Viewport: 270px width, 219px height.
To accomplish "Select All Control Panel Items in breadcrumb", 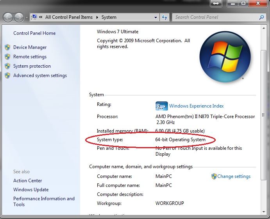I will [69, 17].
